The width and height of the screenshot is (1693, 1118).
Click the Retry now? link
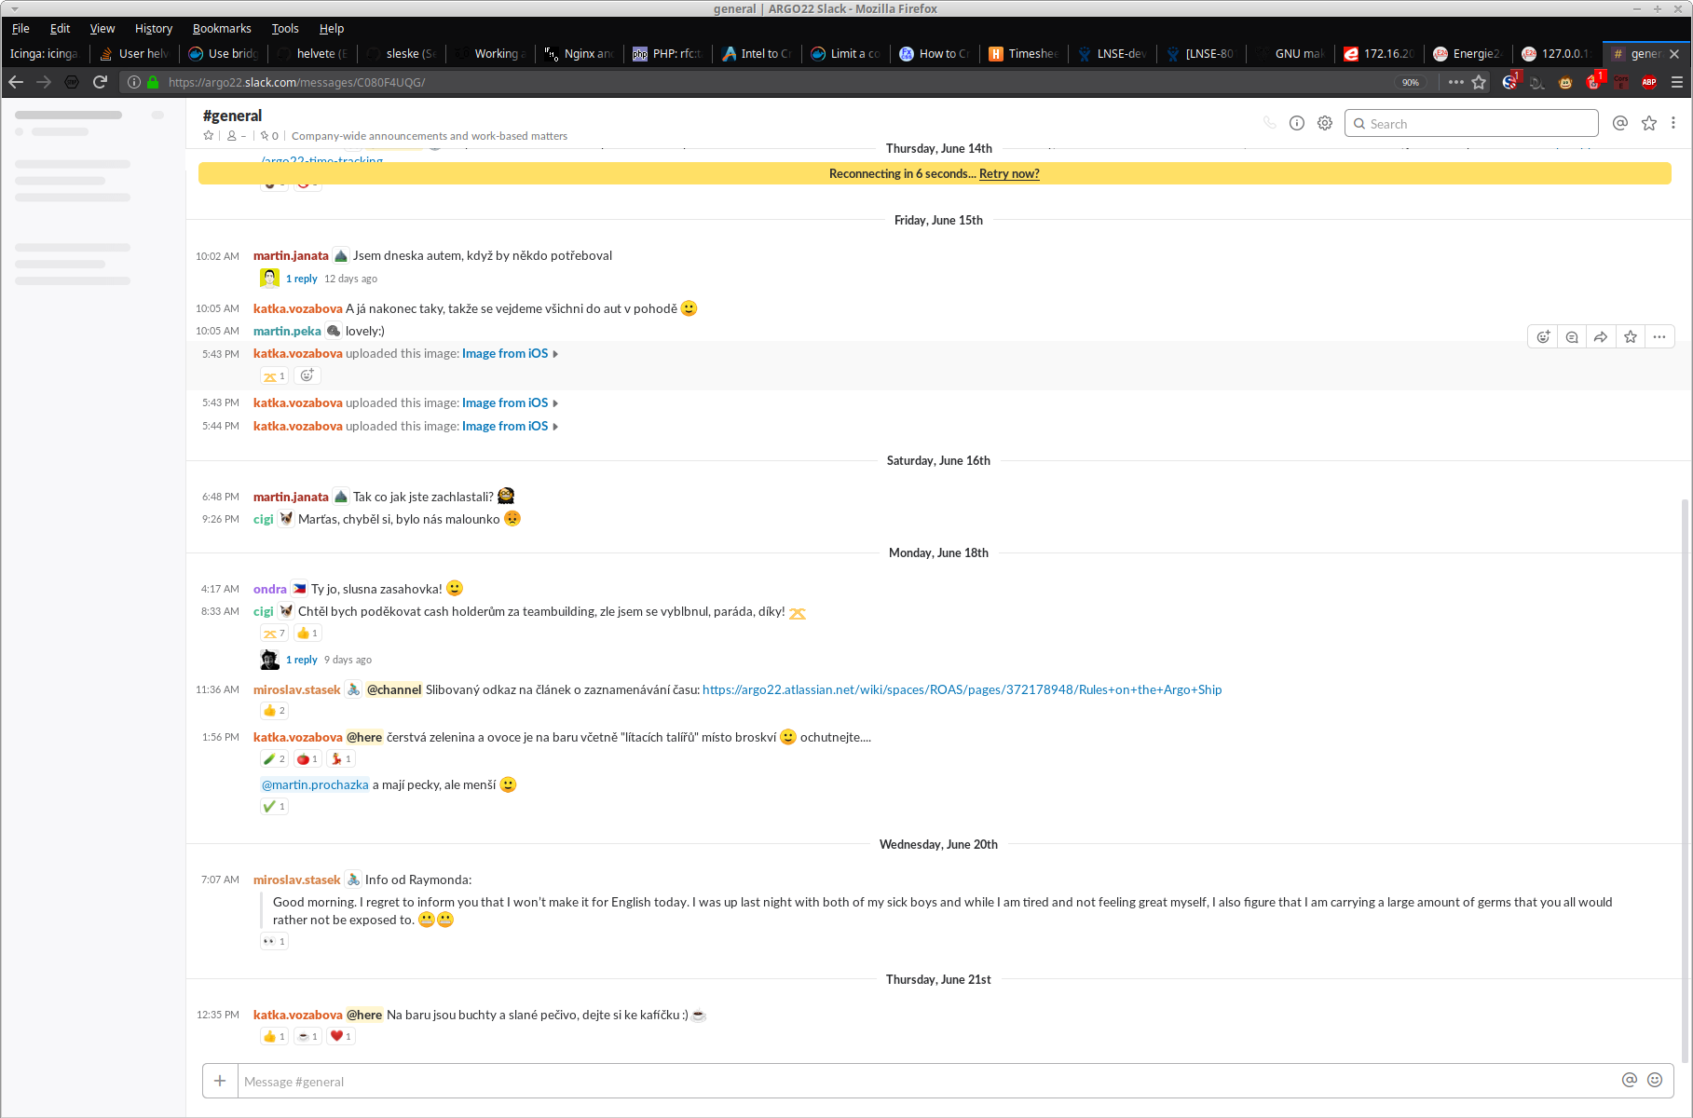pyautogui.click(x=1009, y=173)
